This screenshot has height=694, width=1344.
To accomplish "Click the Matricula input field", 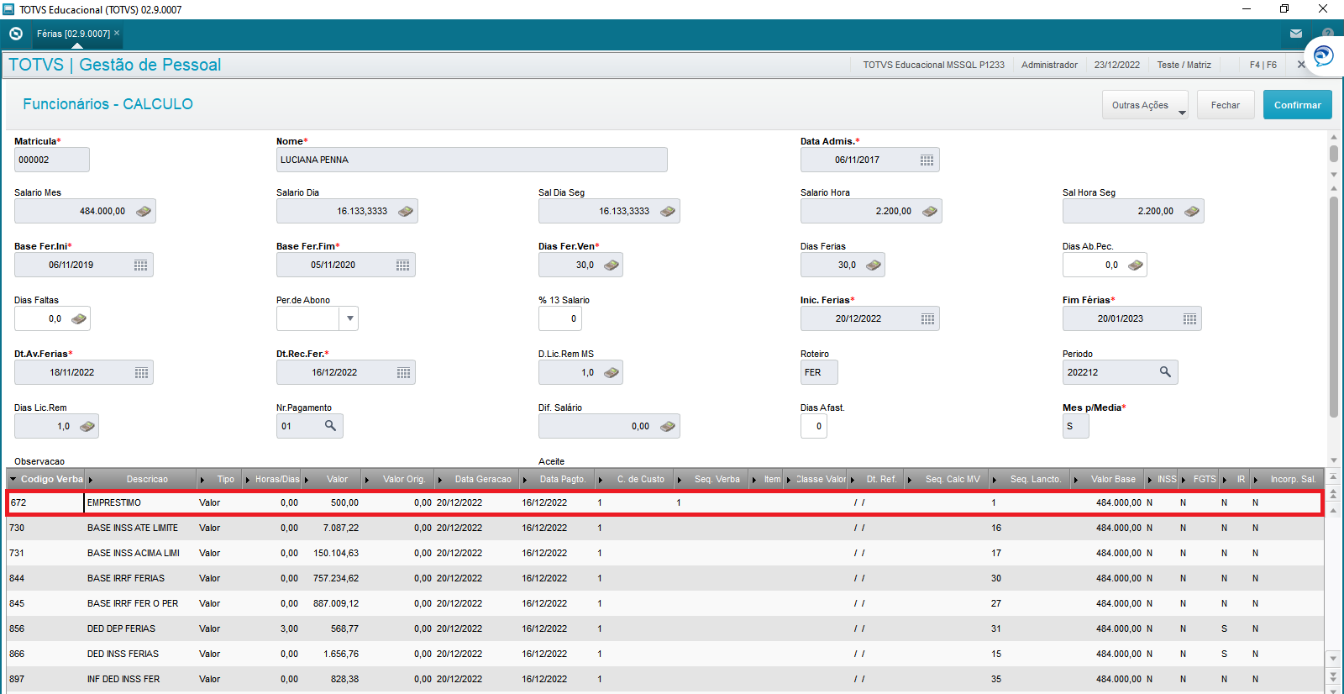I will (x=52, y=160).
